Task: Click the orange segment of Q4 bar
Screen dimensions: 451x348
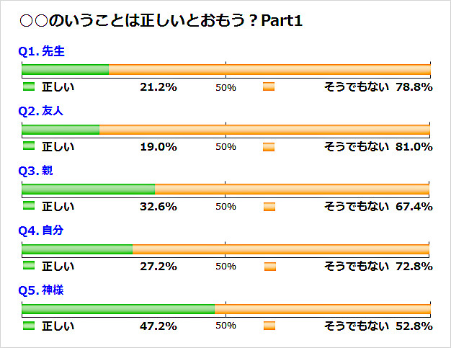Action: tap(281, 249)
